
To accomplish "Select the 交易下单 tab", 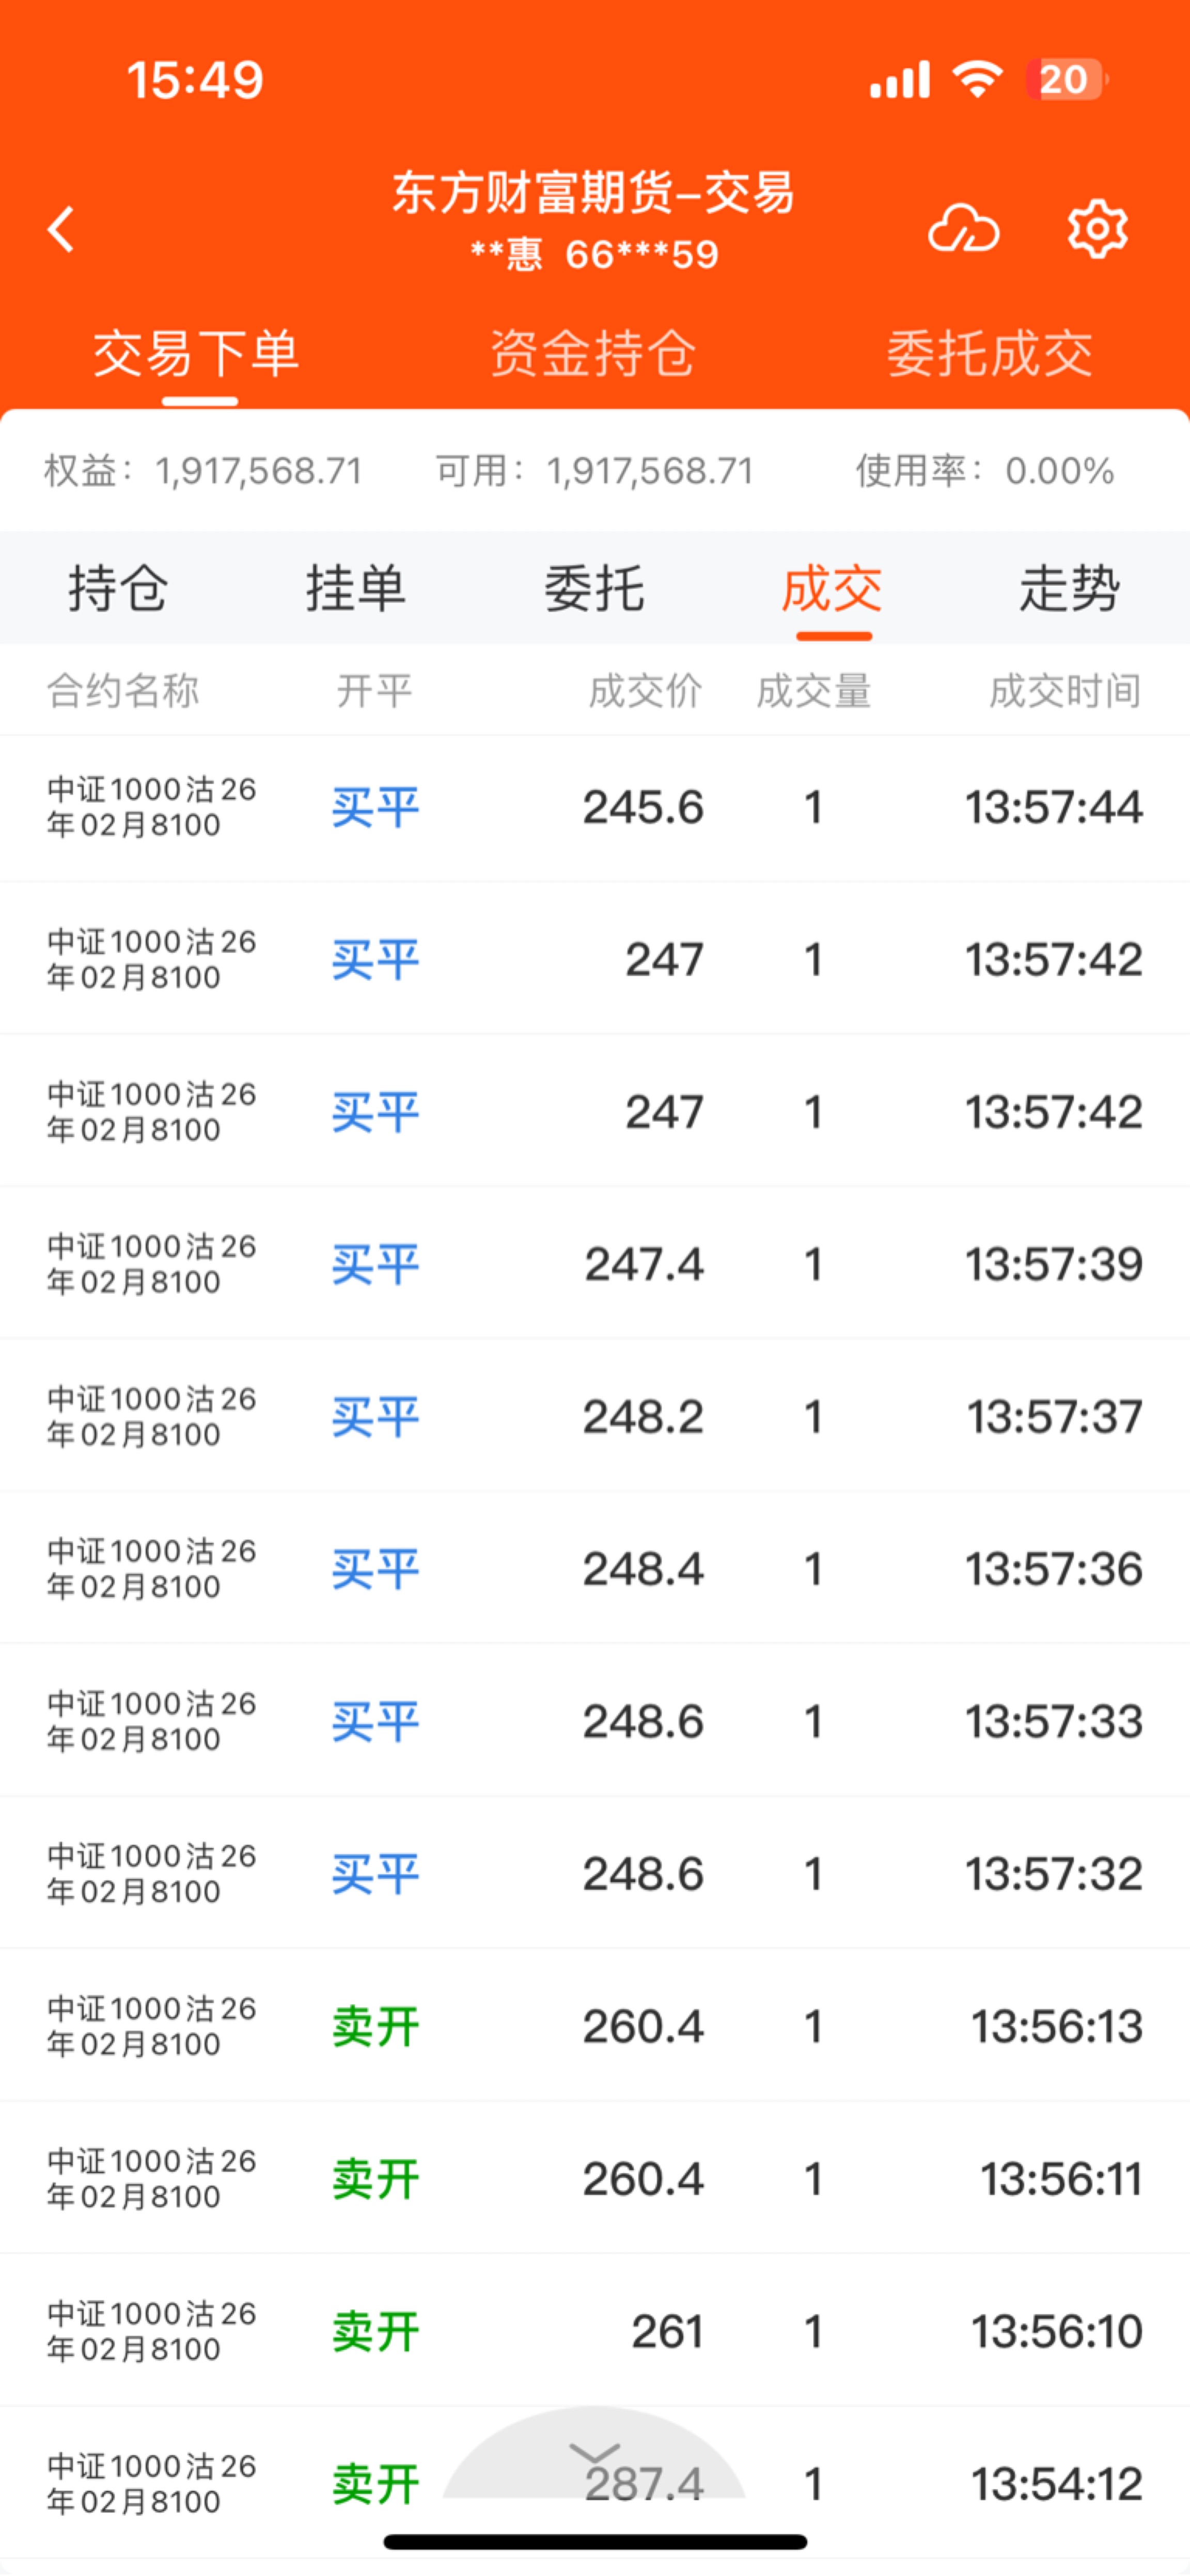I will click(197, 353).
